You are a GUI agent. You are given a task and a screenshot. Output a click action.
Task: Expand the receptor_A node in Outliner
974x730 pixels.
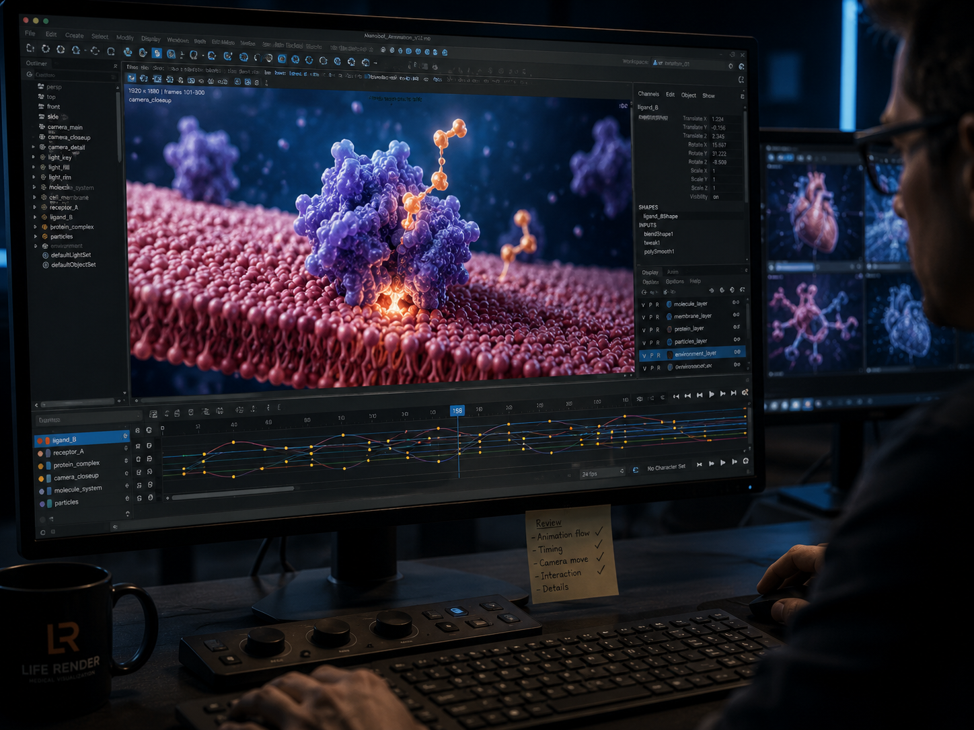35,207
